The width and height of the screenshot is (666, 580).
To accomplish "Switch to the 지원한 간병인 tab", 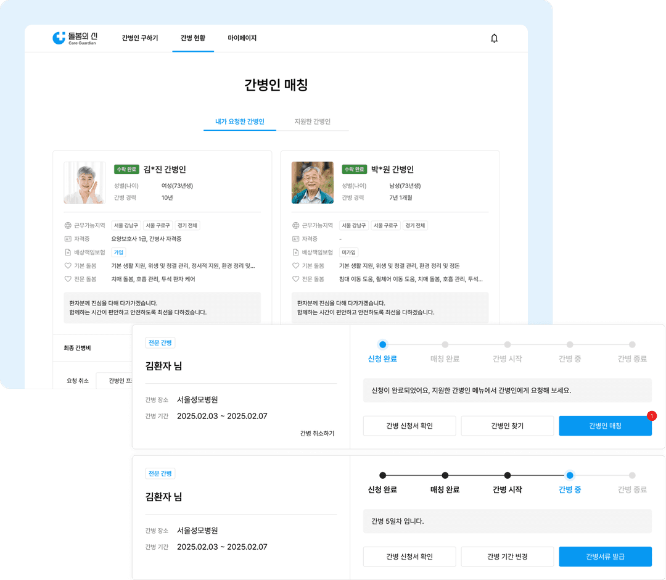I will tap(313, 122).
